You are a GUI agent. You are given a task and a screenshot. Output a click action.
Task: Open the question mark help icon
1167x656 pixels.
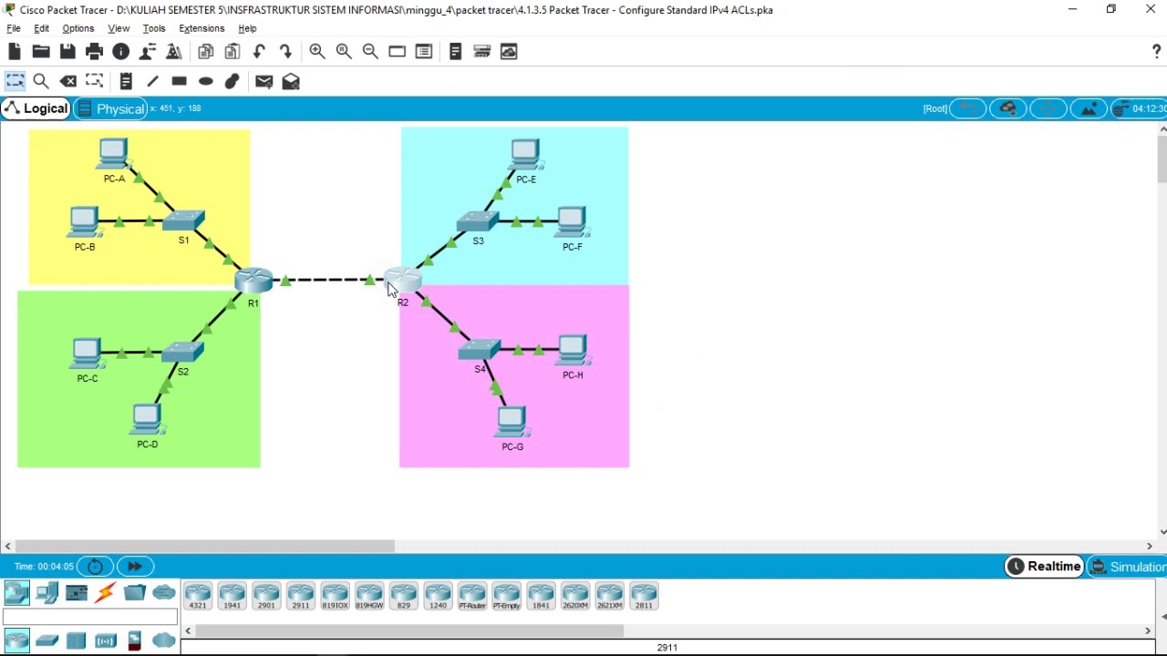(1157, 52)
